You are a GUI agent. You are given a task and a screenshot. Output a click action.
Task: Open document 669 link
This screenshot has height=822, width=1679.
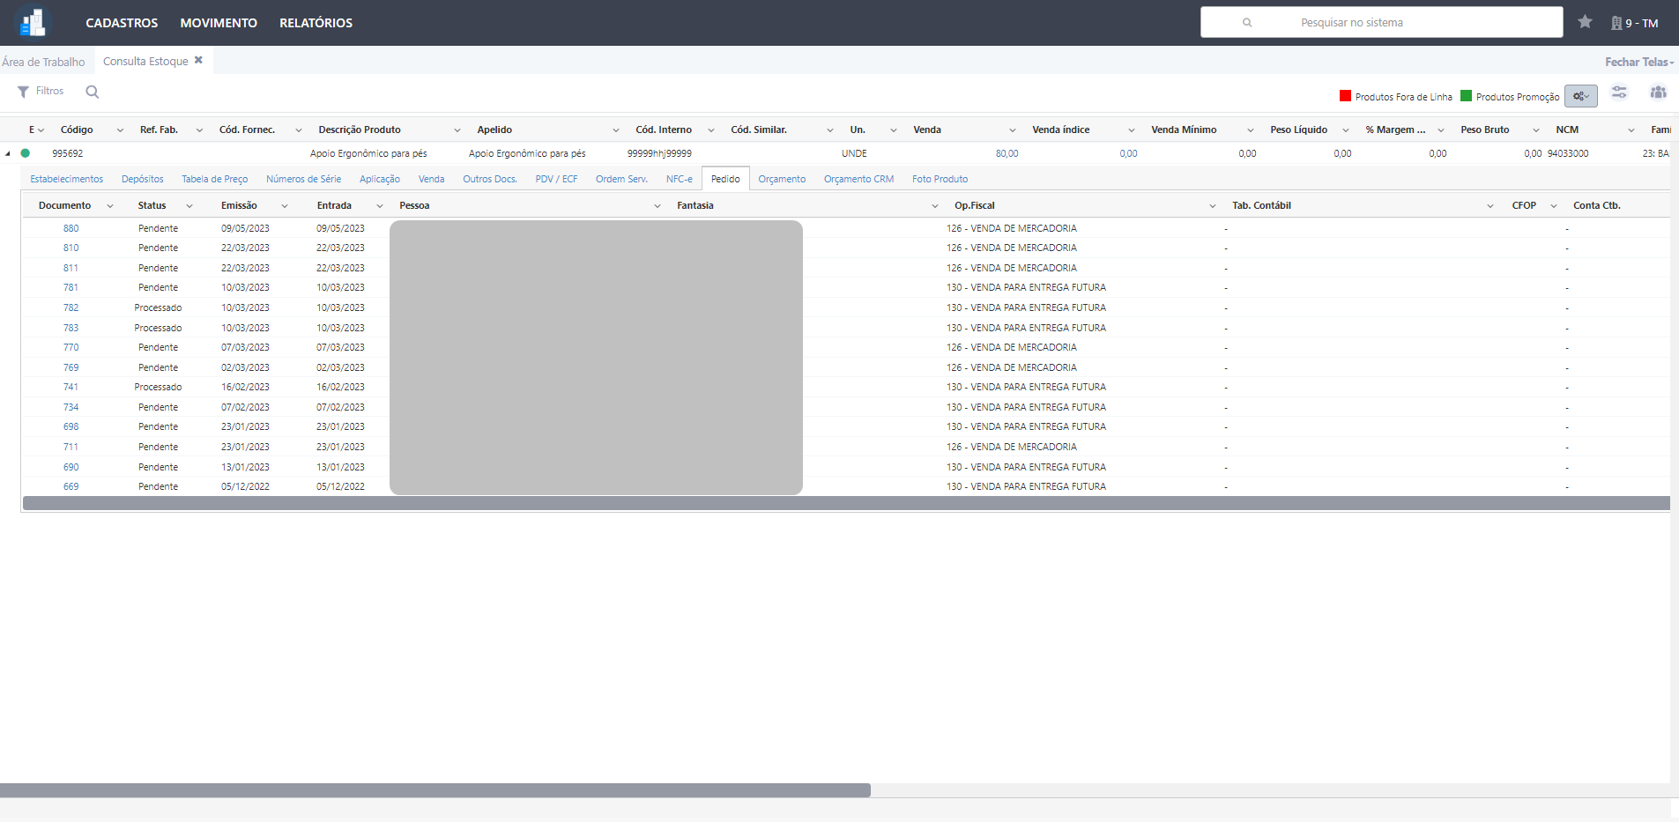pos(71,487)
